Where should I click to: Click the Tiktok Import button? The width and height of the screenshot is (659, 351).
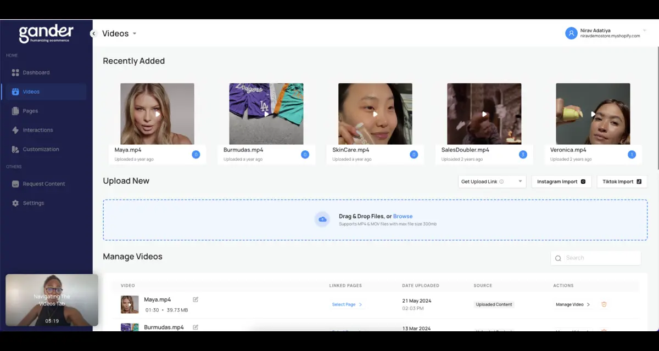click(622, 182)
